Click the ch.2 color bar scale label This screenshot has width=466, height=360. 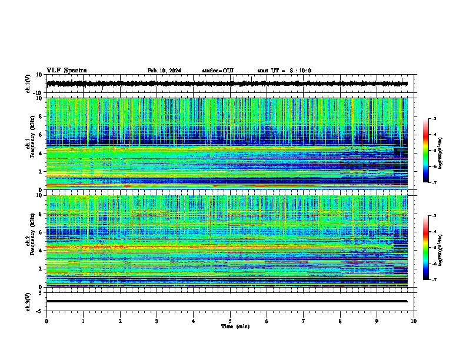tap(441, 250)
